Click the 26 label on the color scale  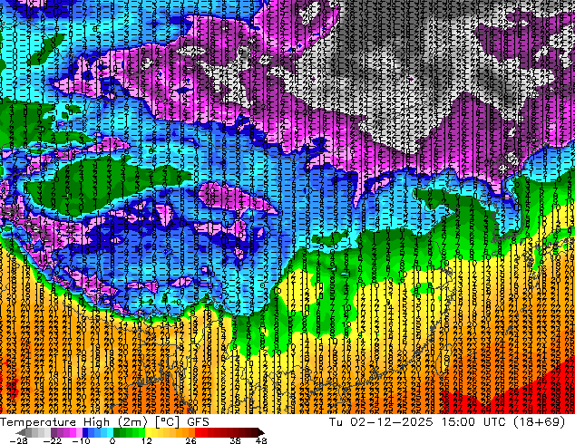(190, 440)
